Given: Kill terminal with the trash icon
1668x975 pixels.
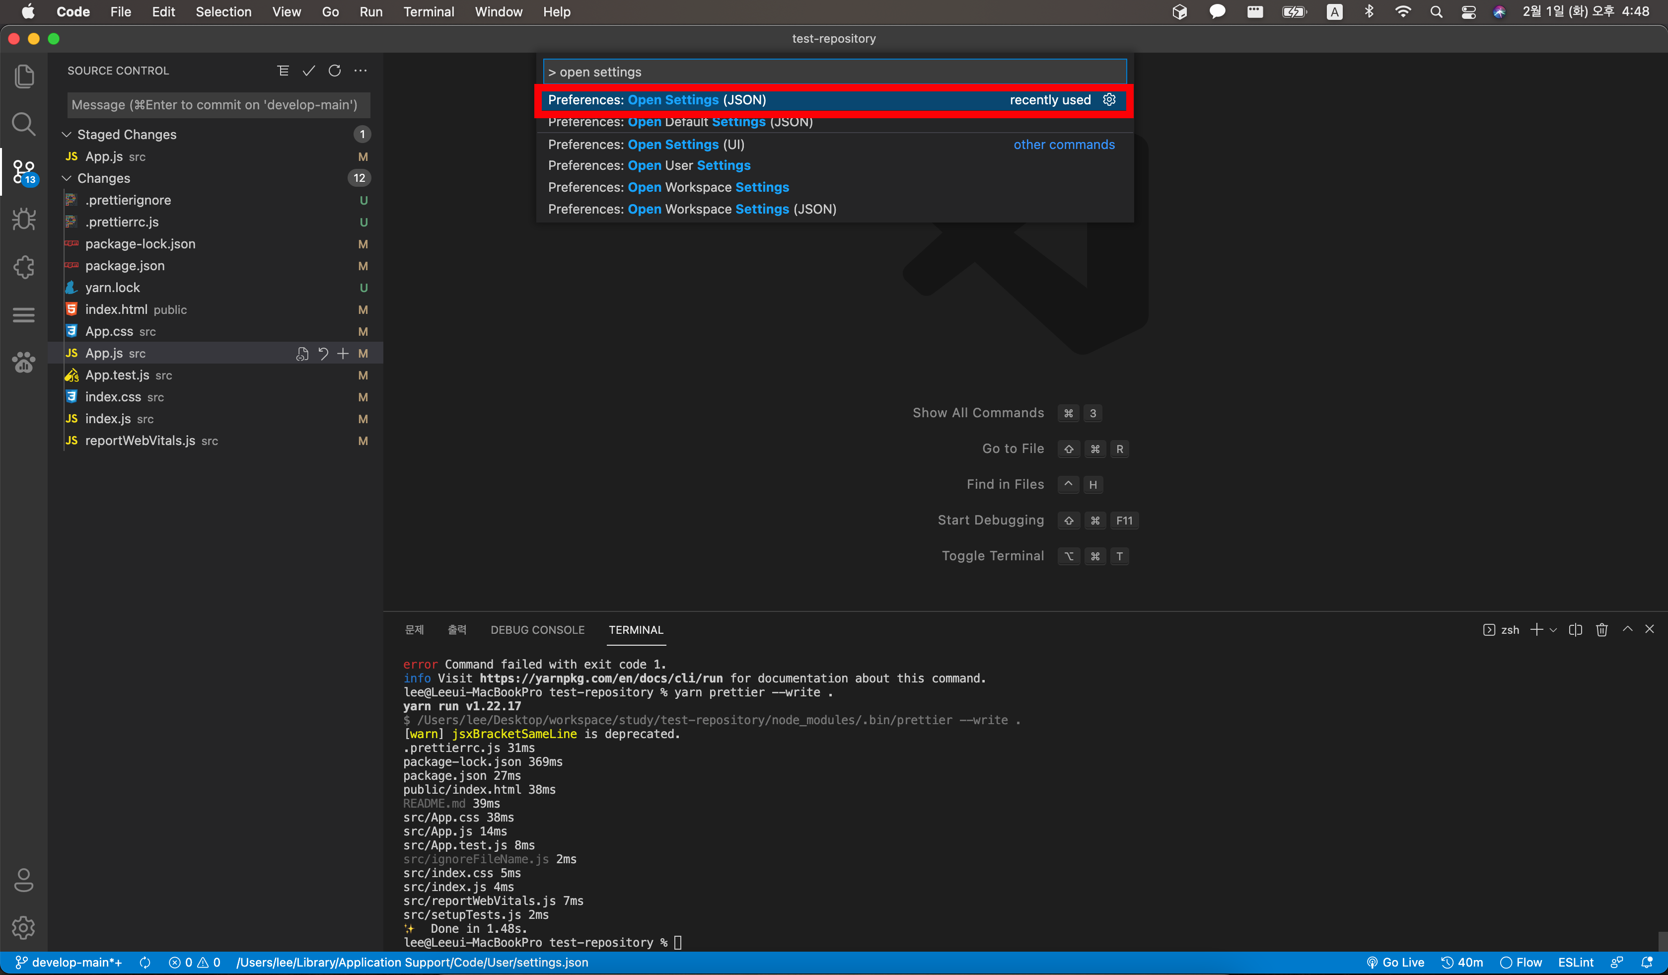Looking at the screenshot, I should (x=1601, y=629).
